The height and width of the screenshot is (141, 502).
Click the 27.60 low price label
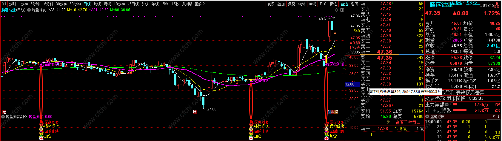click(x=212, y=109)
